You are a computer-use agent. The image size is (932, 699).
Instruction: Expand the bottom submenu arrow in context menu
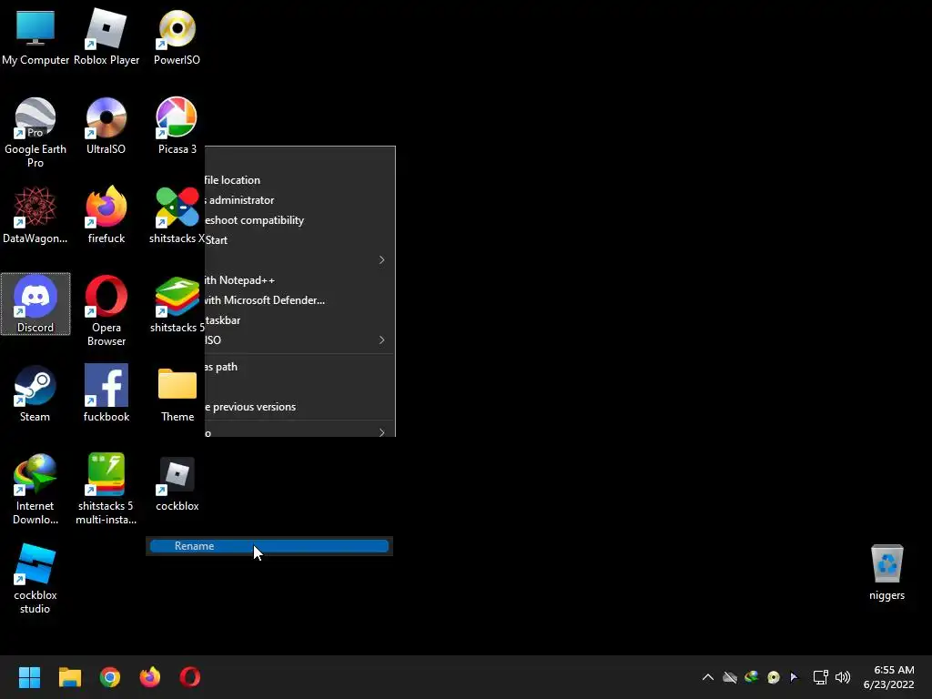tap(381, 432)
